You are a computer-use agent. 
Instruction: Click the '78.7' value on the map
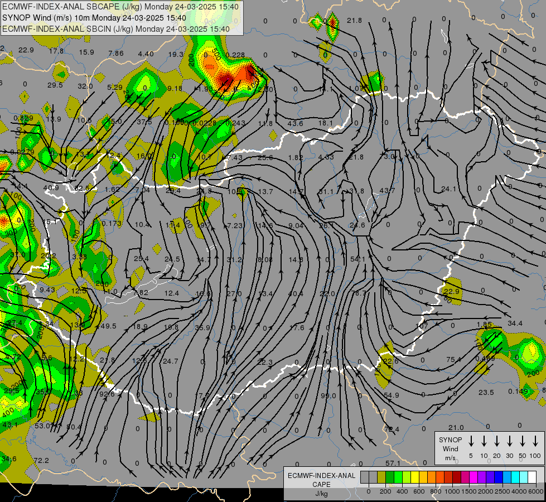pyautogui.click(x=359, y=293)
